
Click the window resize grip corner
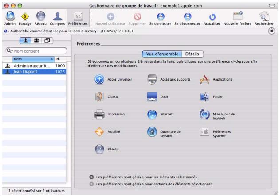pos(275,193)
